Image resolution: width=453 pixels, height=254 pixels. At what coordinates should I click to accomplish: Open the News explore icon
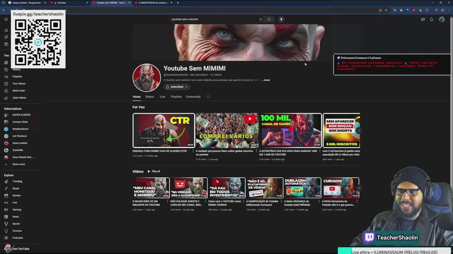coord(6,217)
